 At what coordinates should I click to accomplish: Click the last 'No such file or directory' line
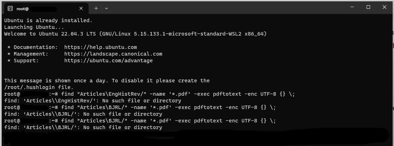click(83, 128)
